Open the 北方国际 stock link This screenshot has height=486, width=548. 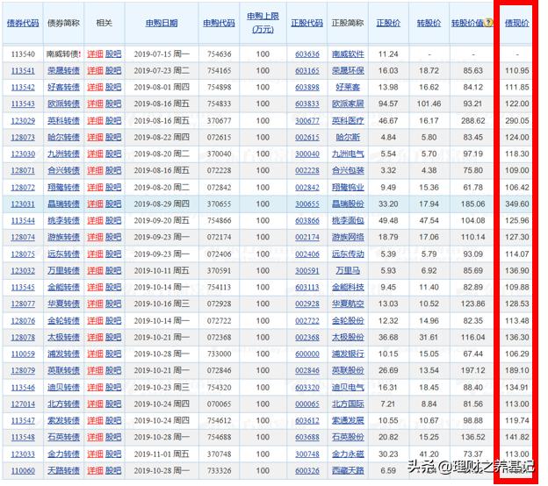tap(348, 404)
